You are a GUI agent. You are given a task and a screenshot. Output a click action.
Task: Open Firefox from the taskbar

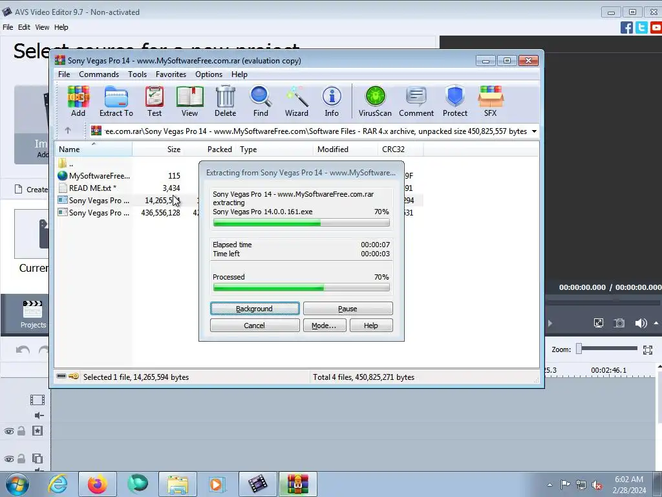click(98, 484)
